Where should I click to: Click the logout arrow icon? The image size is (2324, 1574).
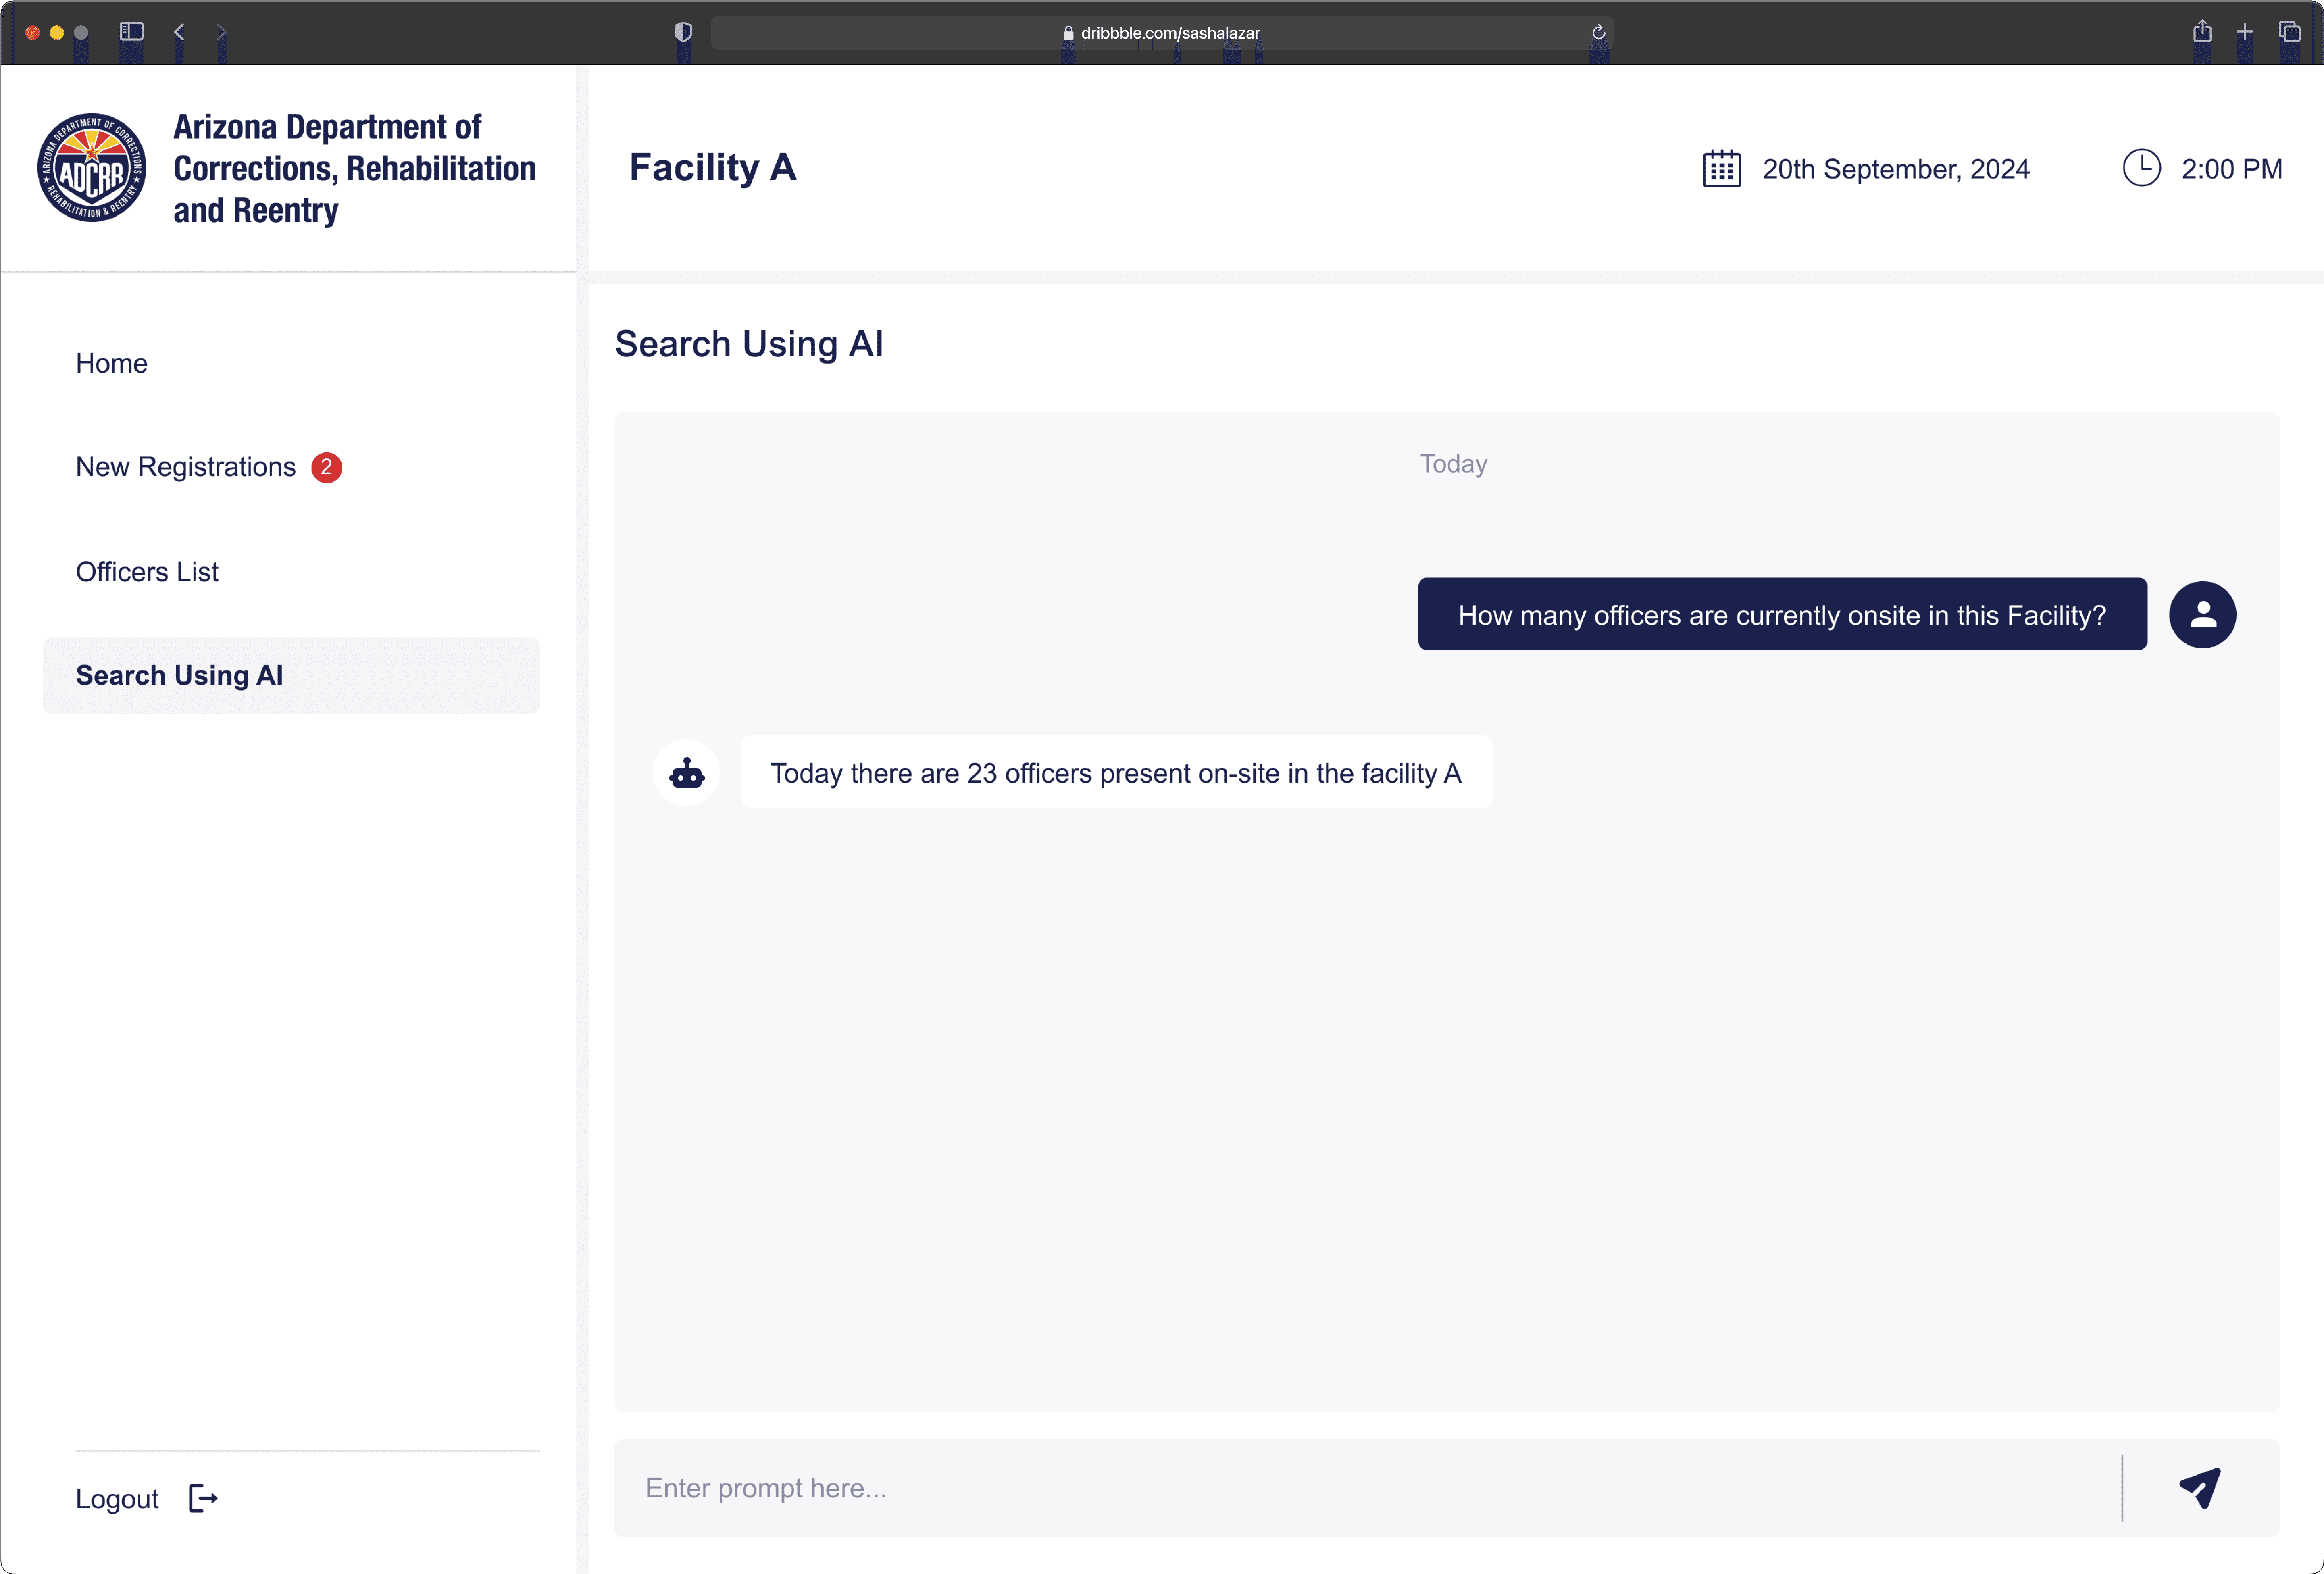coord(203,1498)
